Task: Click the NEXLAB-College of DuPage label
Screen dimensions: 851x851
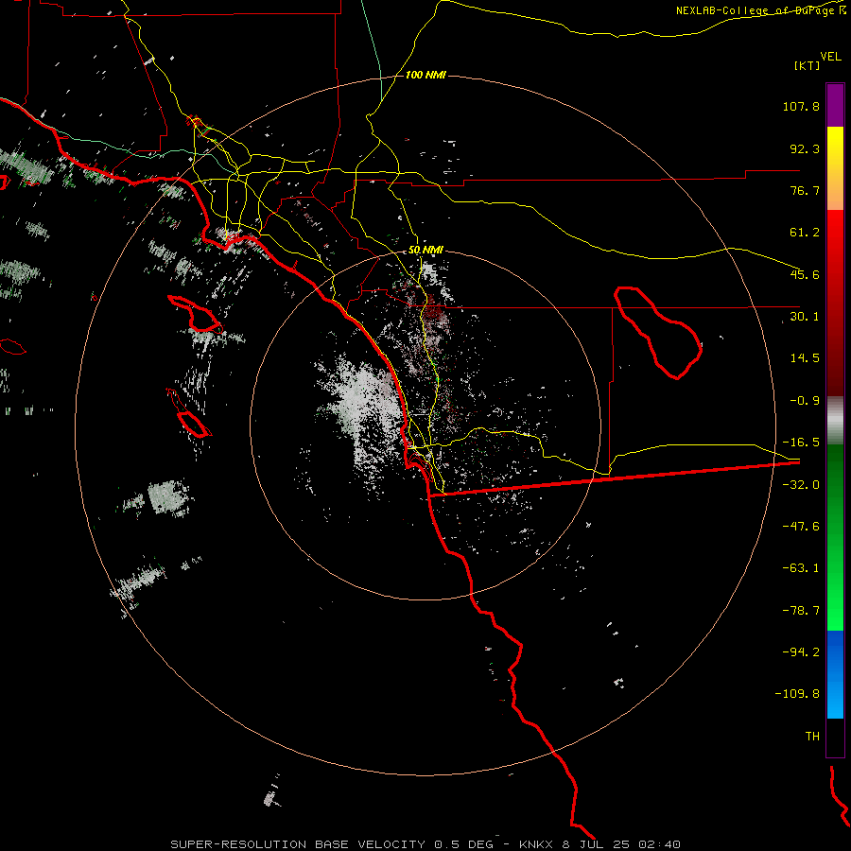Action: click(x=760, y=10)
